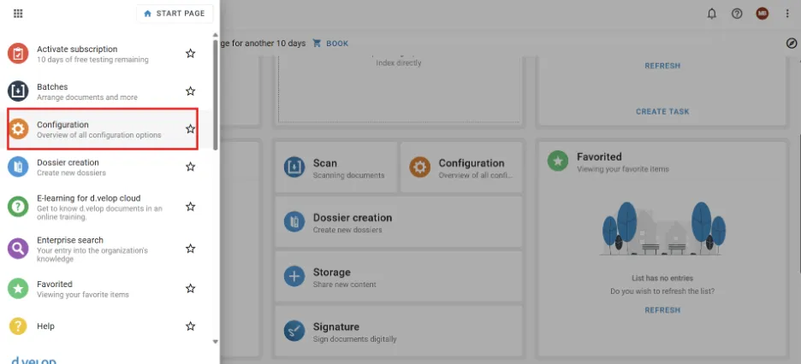Toggle the star next to Configuration menu entry
This screenshot has height=364, width=801.
point(191,129)
